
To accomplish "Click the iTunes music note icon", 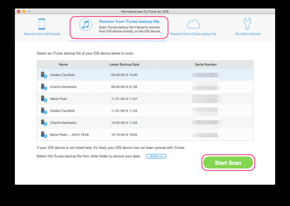I will coord(86,25).
